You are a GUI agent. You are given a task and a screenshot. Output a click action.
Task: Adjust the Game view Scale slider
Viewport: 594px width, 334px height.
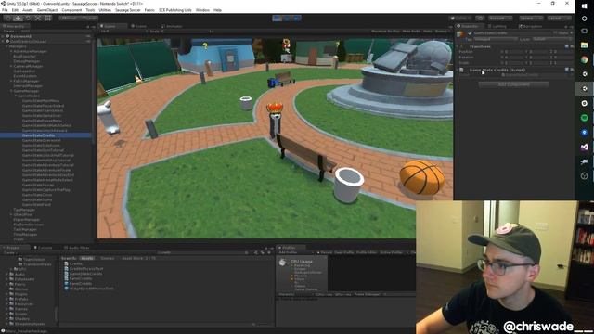point(187,31)
